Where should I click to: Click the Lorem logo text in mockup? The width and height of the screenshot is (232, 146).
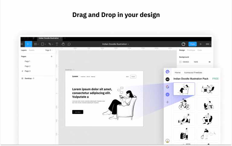coord(75,76)
